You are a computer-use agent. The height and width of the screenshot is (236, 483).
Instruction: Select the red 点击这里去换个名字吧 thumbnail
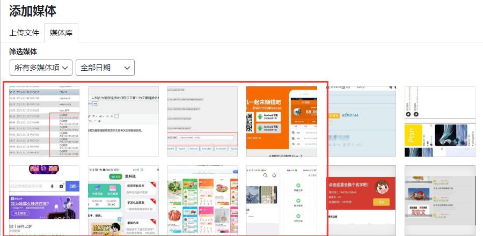[361, 201]
